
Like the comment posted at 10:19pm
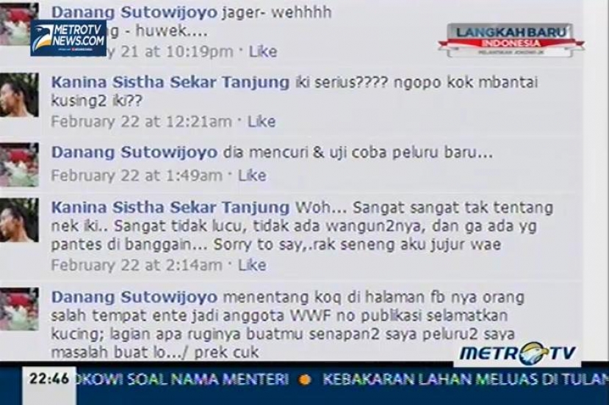[x=263, y=51]
